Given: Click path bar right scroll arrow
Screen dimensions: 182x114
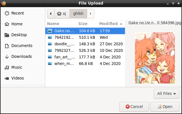Looking at the screenshot, I should click(91, 13).
